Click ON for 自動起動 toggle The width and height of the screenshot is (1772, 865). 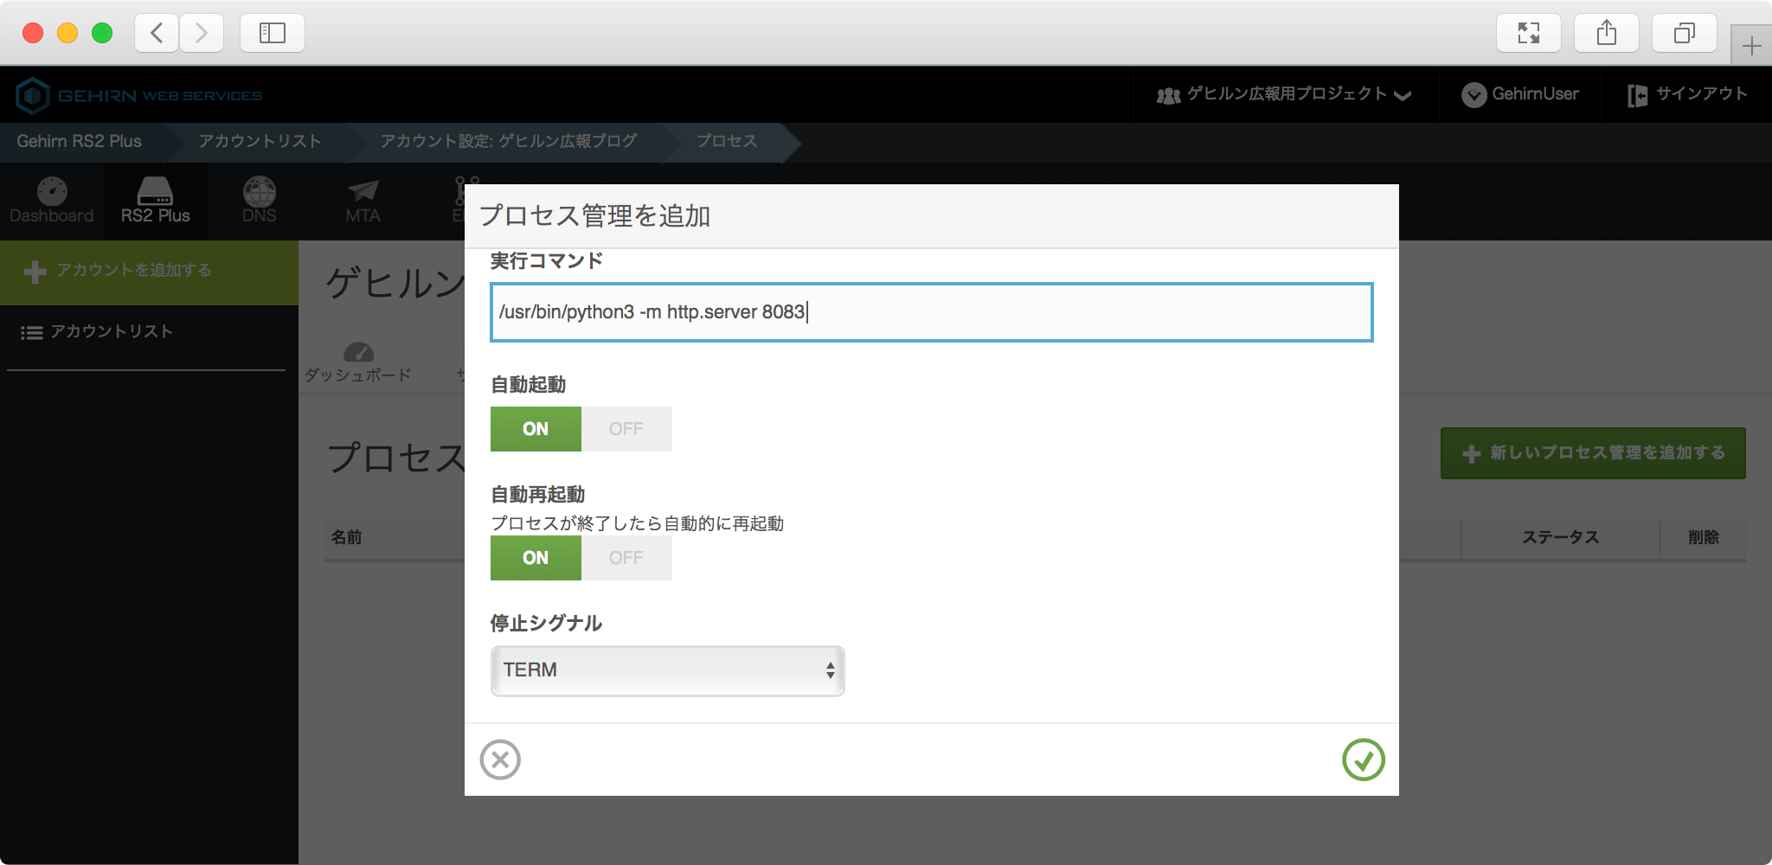[536, 429]
